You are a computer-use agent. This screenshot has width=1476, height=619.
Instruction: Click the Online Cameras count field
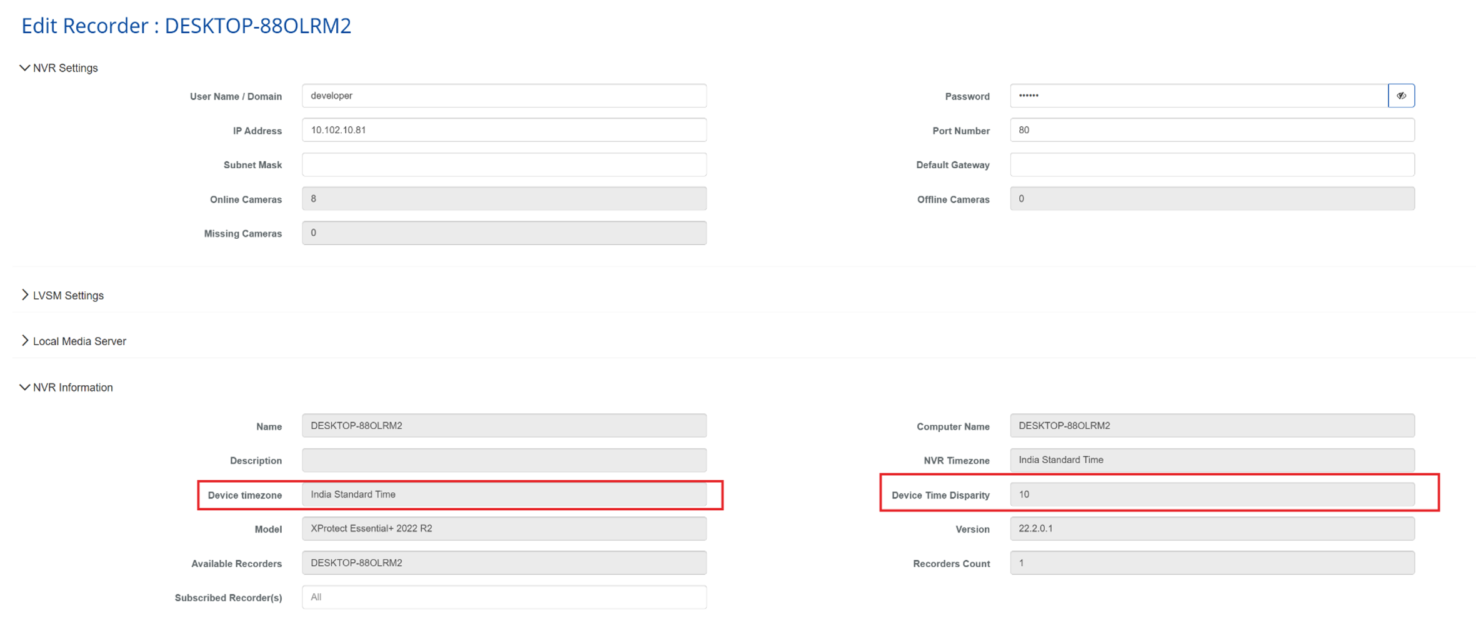(504, 199)
